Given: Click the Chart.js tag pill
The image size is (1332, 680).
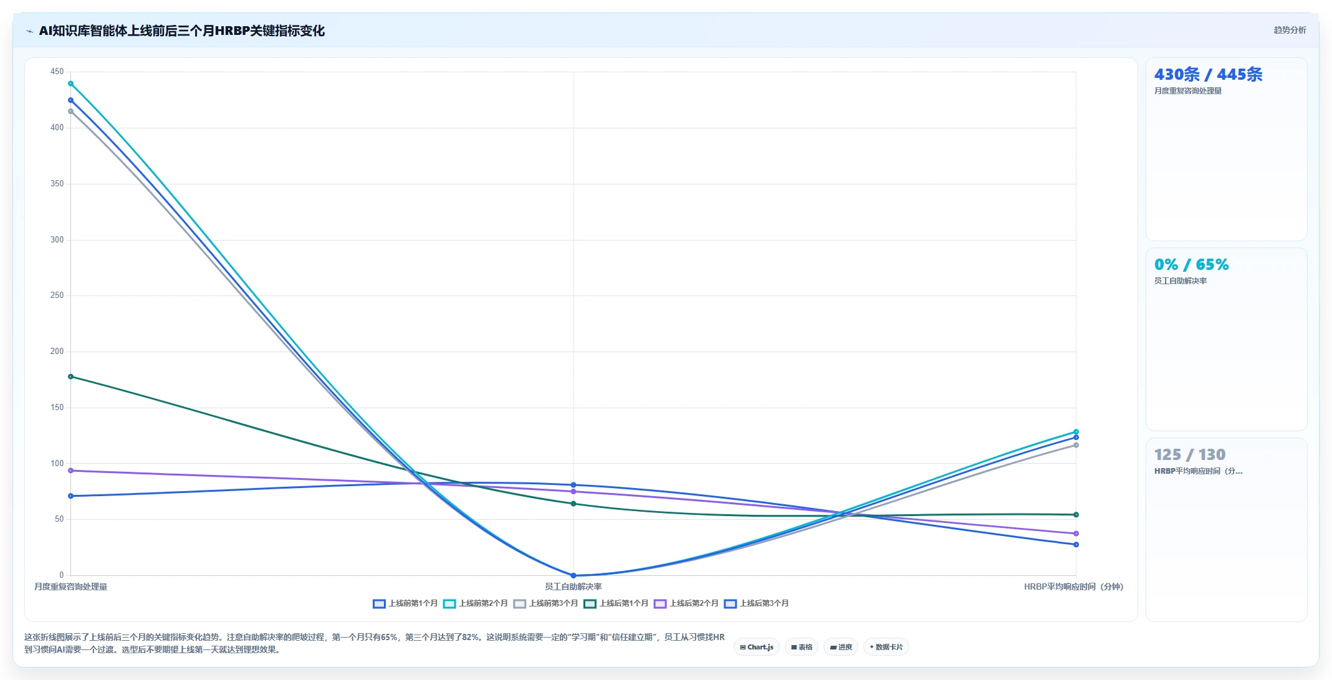Looking at the screenshot, I should [757, 647].
